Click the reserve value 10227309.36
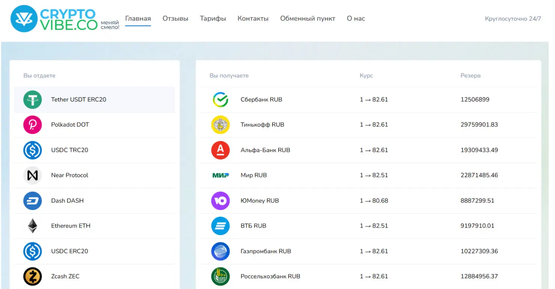This screenshot has width=555, height=289. pos(479,251)
